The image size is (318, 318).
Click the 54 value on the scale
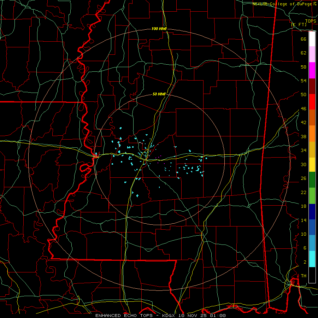304,81
